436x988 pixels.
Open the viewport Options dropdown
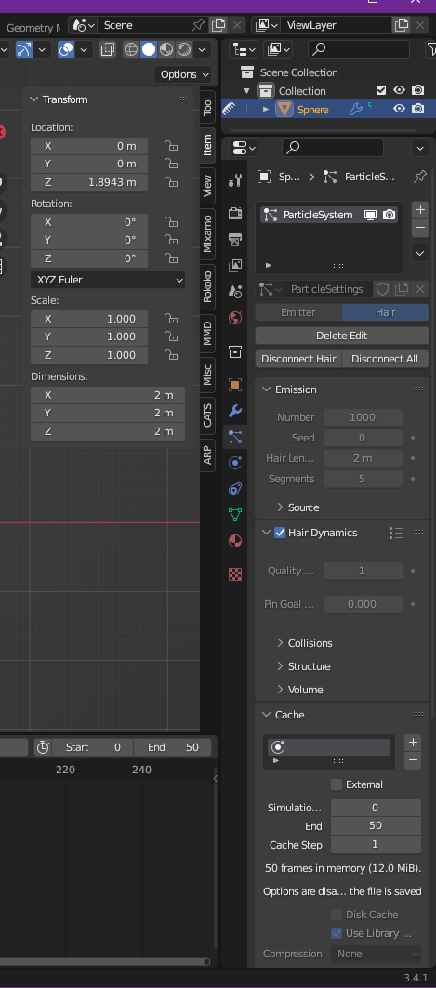[x=185, y=74]
